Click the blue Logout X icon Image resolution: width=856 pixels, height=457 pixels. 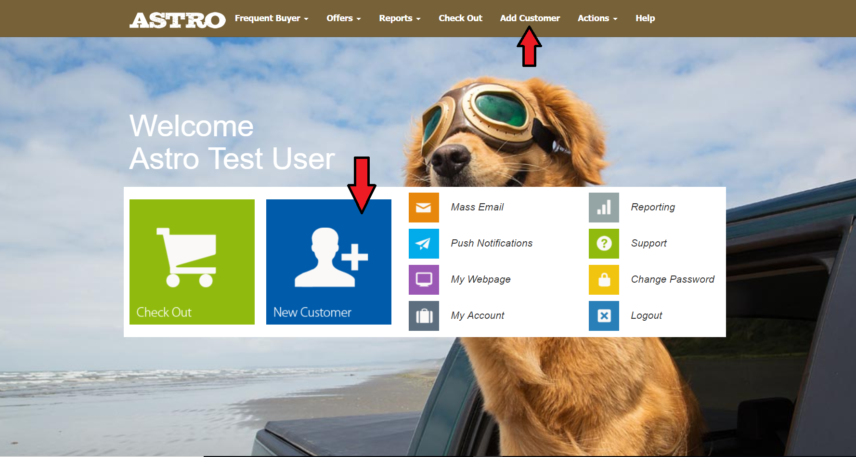(604, 316)
